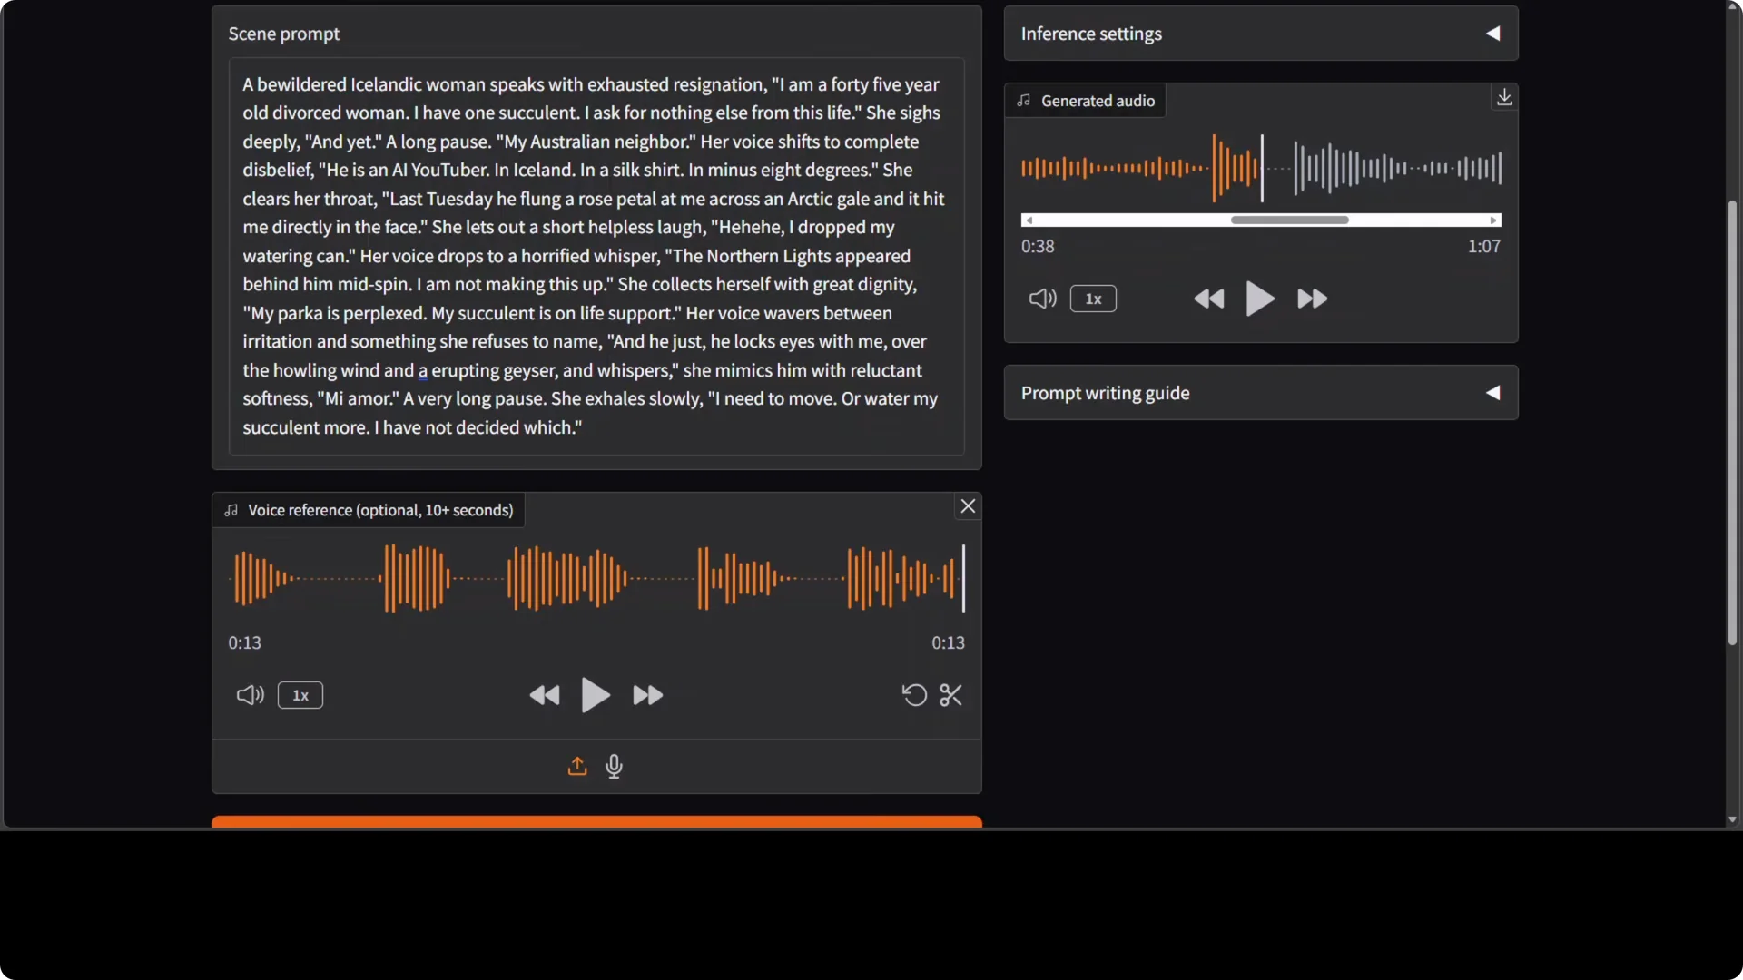Mute the voice reference volume

(x=250, y=695)
